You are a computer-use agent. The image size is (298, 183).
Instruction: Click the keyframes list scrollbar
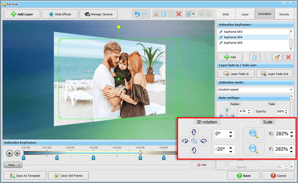pyautogui.click(x=291, y=43)
